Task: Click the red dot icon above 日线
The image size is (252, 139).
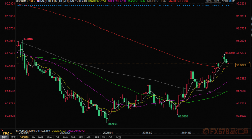Action: click(x=2, y=130)
